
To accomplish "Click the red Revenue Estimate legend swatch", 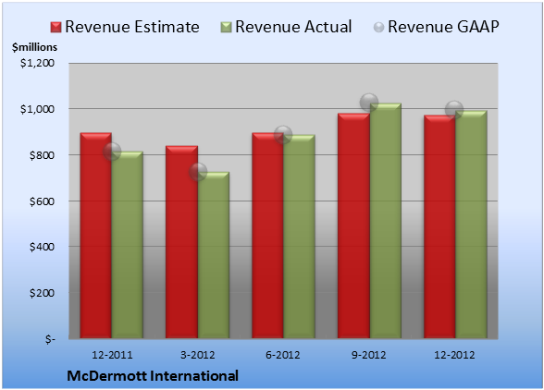I will (x=56, y=27).
